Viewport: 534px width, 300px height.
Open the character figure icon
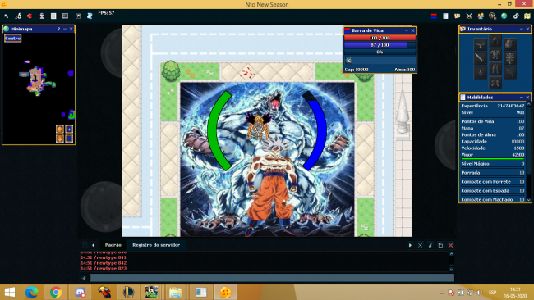(x=42, y=16)
